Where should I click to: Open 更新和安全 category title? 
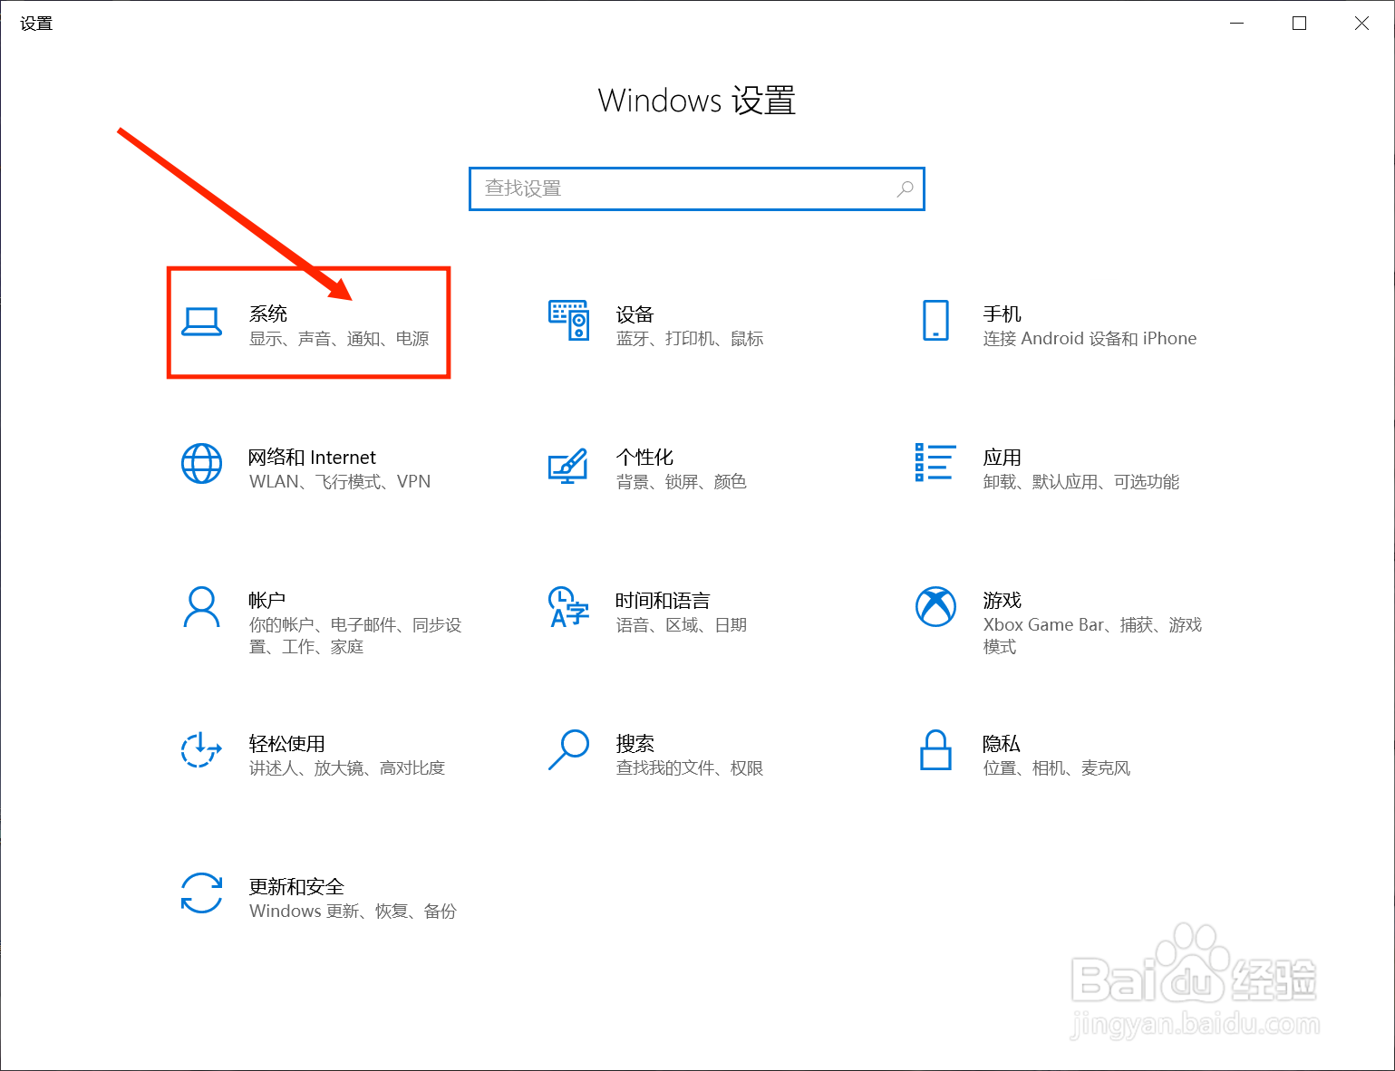click(x=296, y=886)
